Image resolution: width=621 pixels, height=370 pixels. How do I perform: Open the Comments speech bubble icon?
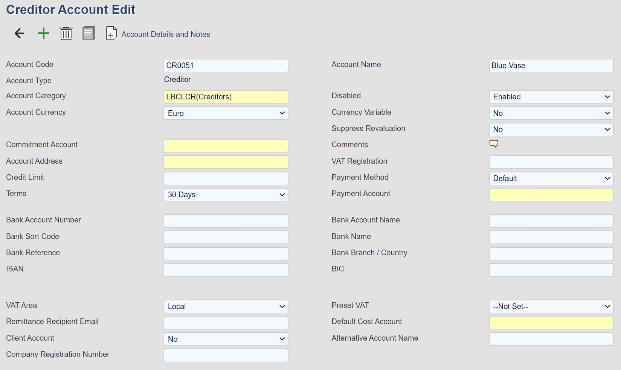point(494,144)
